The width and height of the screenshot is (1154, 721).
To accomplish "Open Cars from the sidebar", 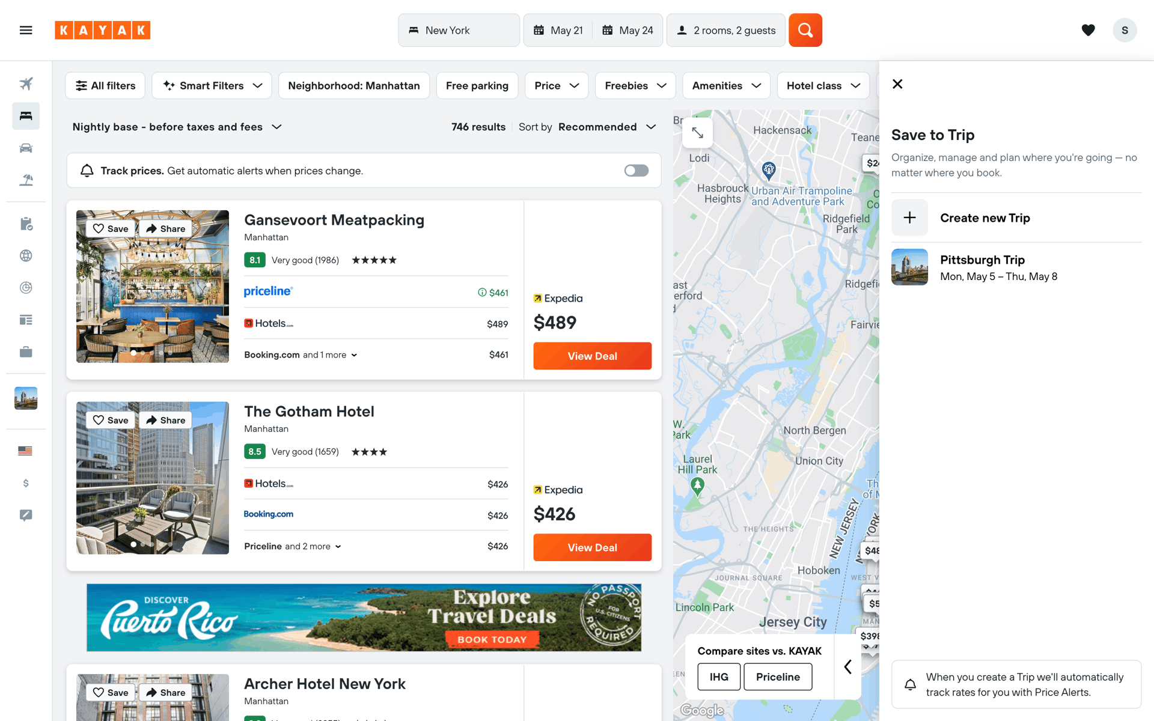I will (26, 148).
